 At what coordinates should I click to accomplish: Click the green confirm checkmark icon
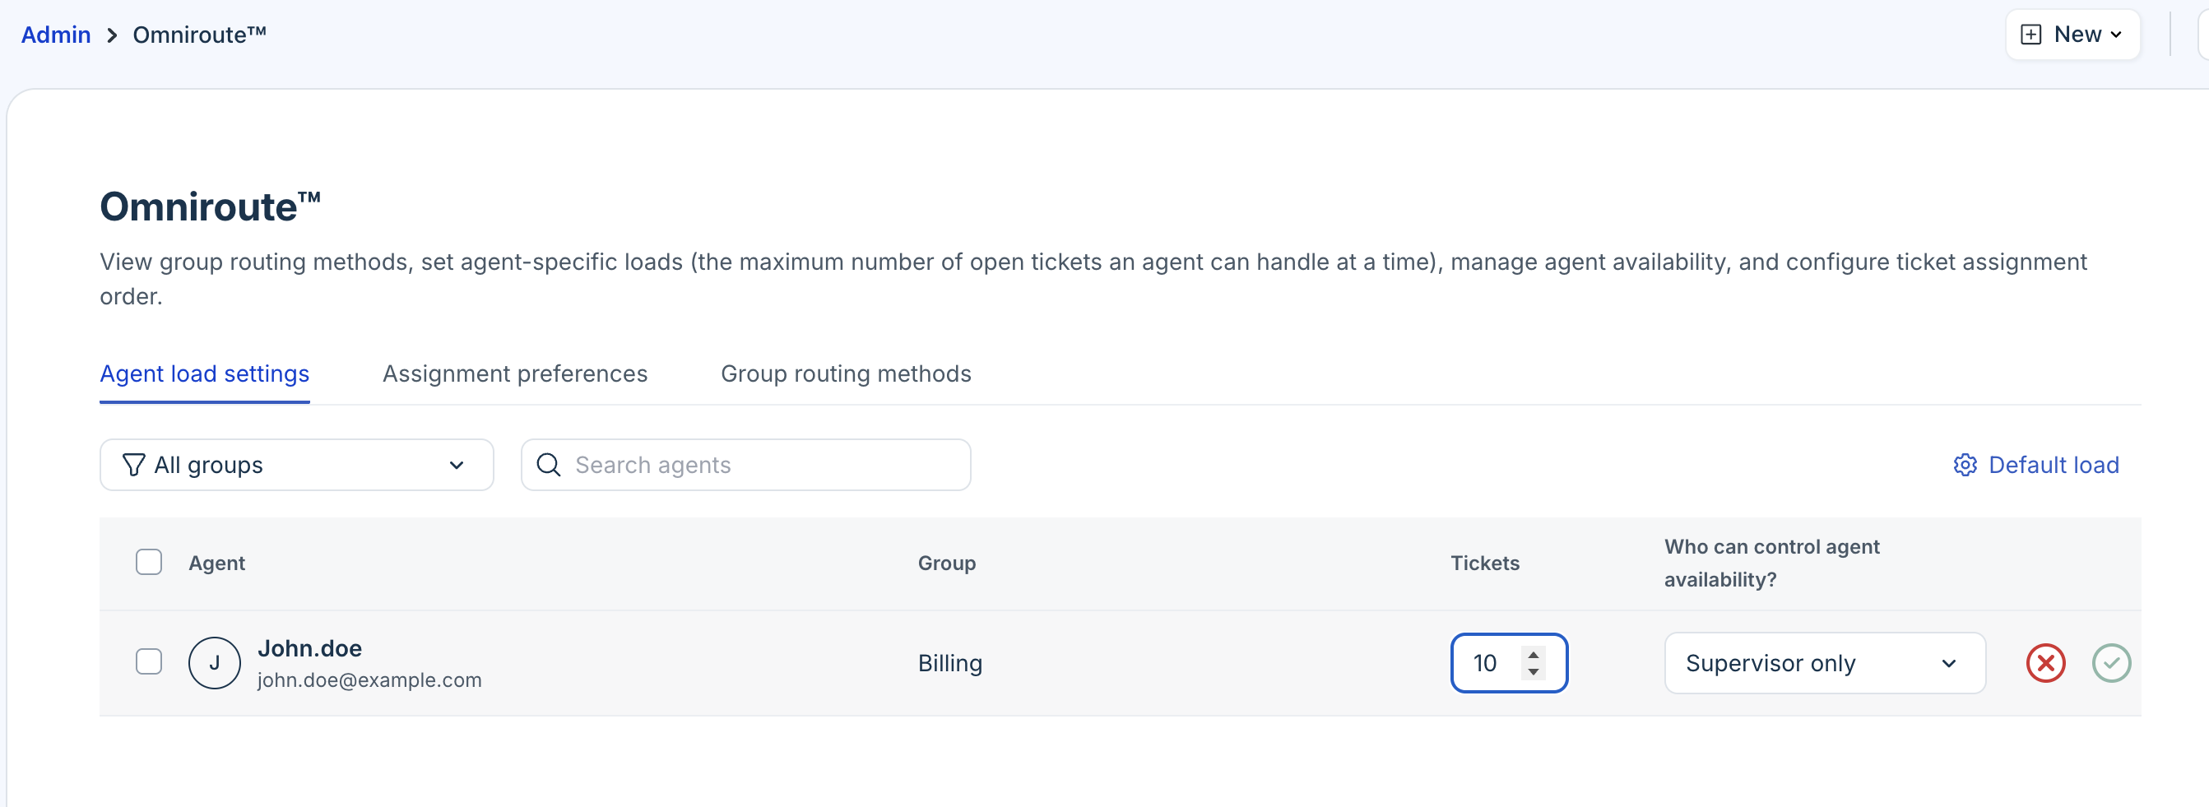pos(2110,663)
